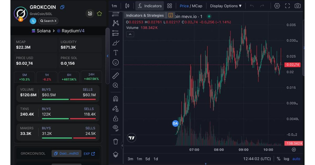315x165 pixels.
Task: Click the Solana > RaydiumV4 label
Action: click(58, 31)
